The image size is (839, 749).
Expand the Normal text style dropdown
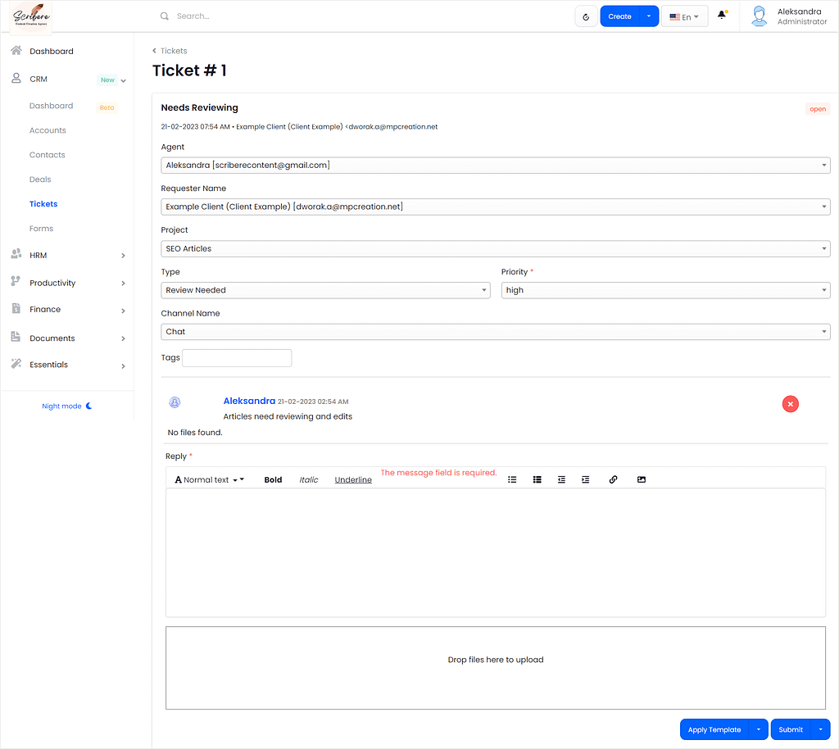click(x=209, y=480)
